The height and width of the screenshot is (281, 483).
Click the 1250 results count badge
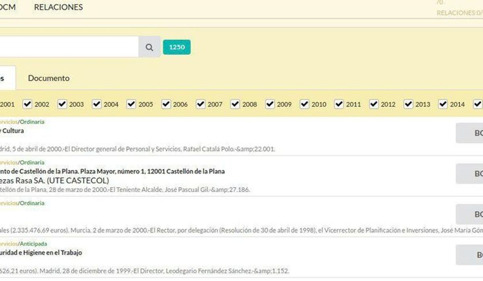[177, 47]
